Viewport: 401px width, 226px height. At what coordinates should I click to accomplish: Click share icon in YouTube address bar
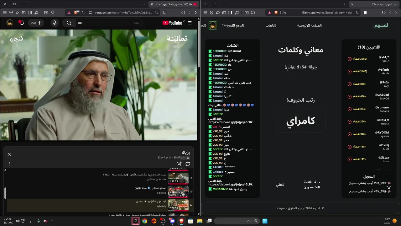pos(83,13)
